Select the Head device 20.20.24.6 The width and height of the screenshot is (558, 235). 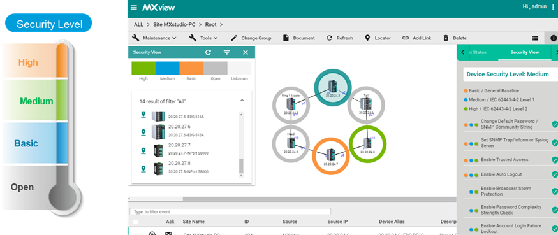click(291, 143)
